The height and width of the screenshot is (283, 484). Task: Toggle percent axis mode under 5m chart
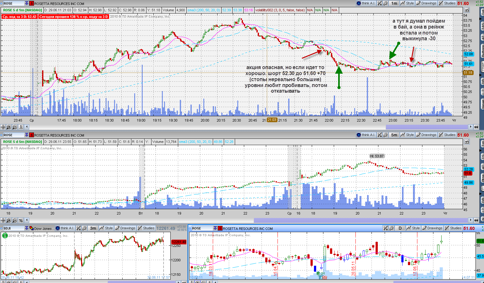click(21, 220)
